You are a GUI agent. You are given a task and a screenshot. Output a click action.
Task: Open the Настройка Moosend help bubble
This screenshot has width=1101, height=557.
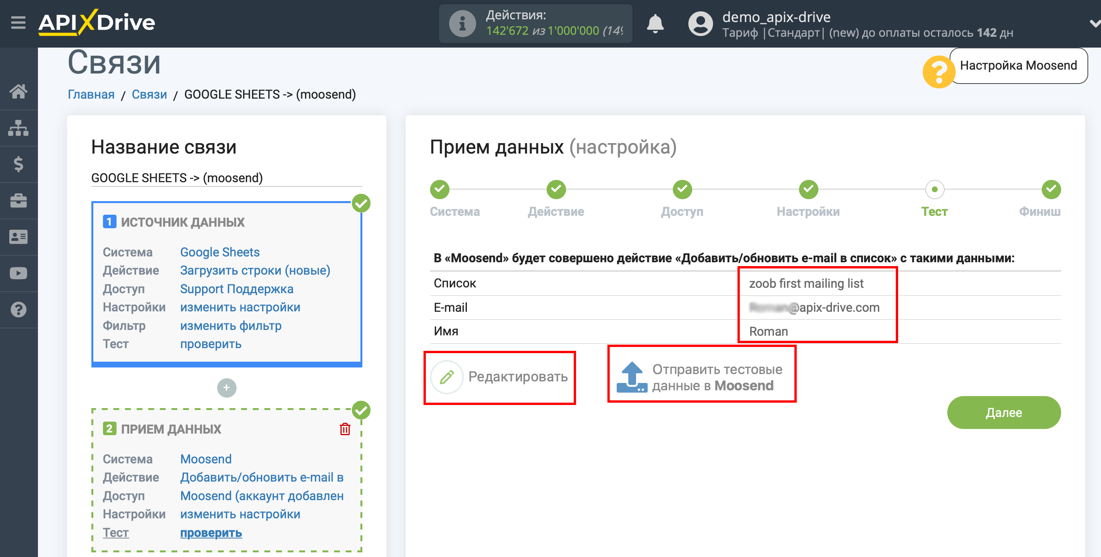click(x=1018, y=65)
